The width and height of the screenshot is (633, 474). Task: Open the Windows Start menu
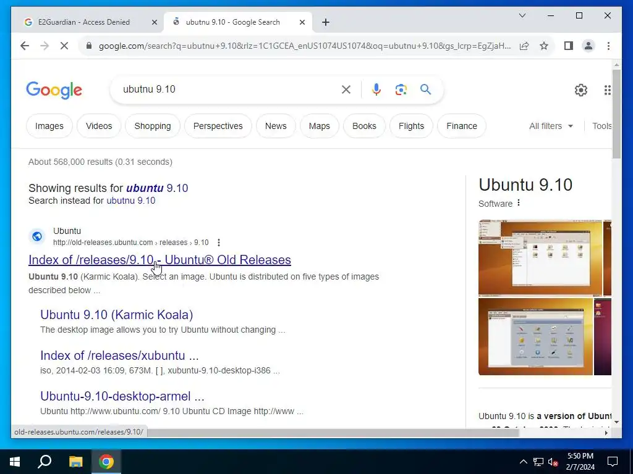click(x=15, y=462)
